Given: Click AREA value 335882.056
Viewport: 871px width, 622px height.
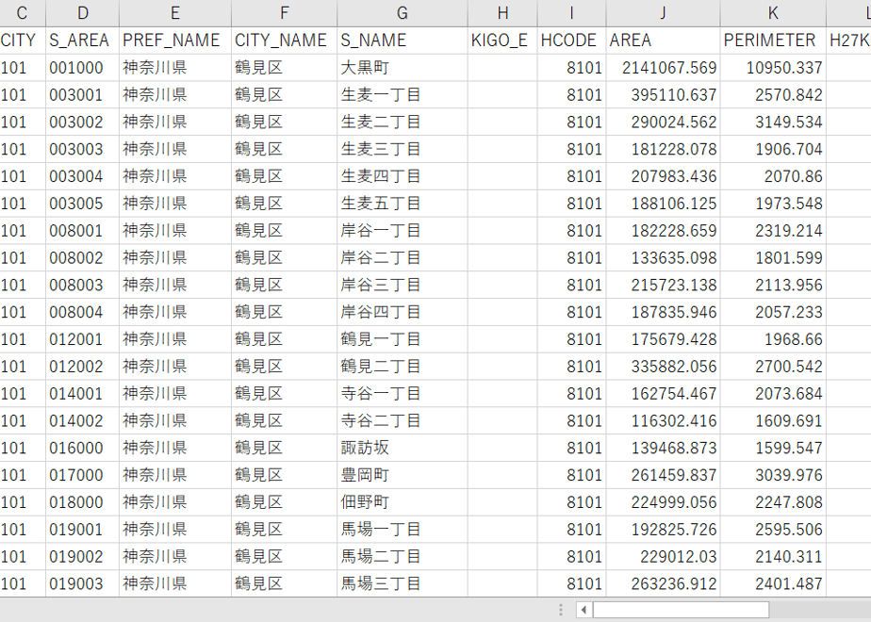Looking at the screenshot, I should coord(664,368).
